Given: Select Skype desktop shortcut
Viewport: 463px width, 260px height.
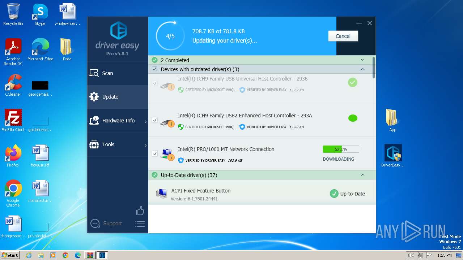Looking at the screenshot, I should 40,14.
